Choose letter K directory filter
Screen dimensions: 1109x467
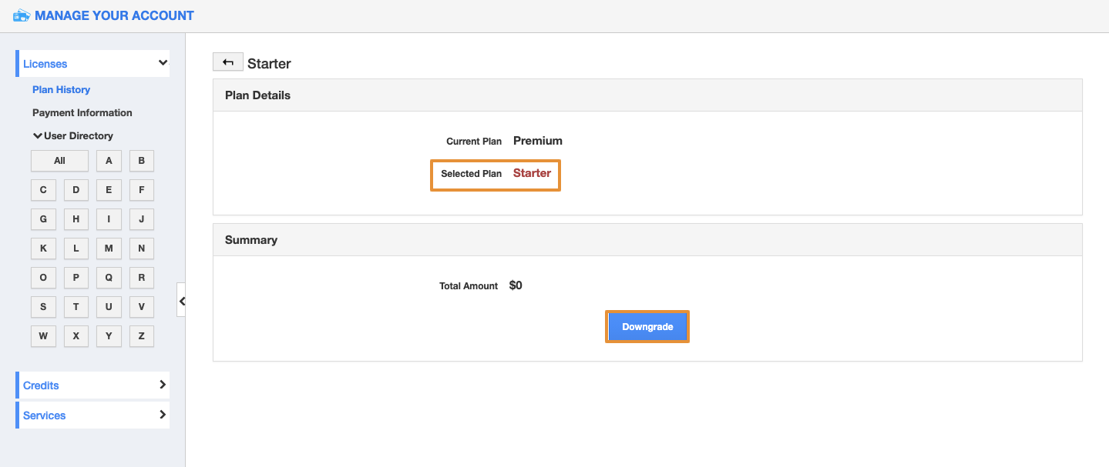[x=43, y=249]
